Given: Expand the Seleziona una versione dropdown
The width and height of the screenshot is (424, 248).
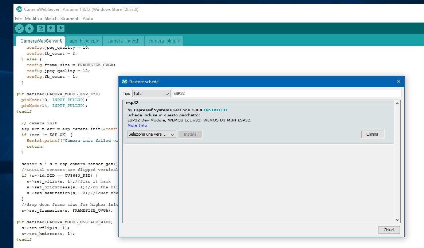Looking at the screenshot, I should click(152, 134).
